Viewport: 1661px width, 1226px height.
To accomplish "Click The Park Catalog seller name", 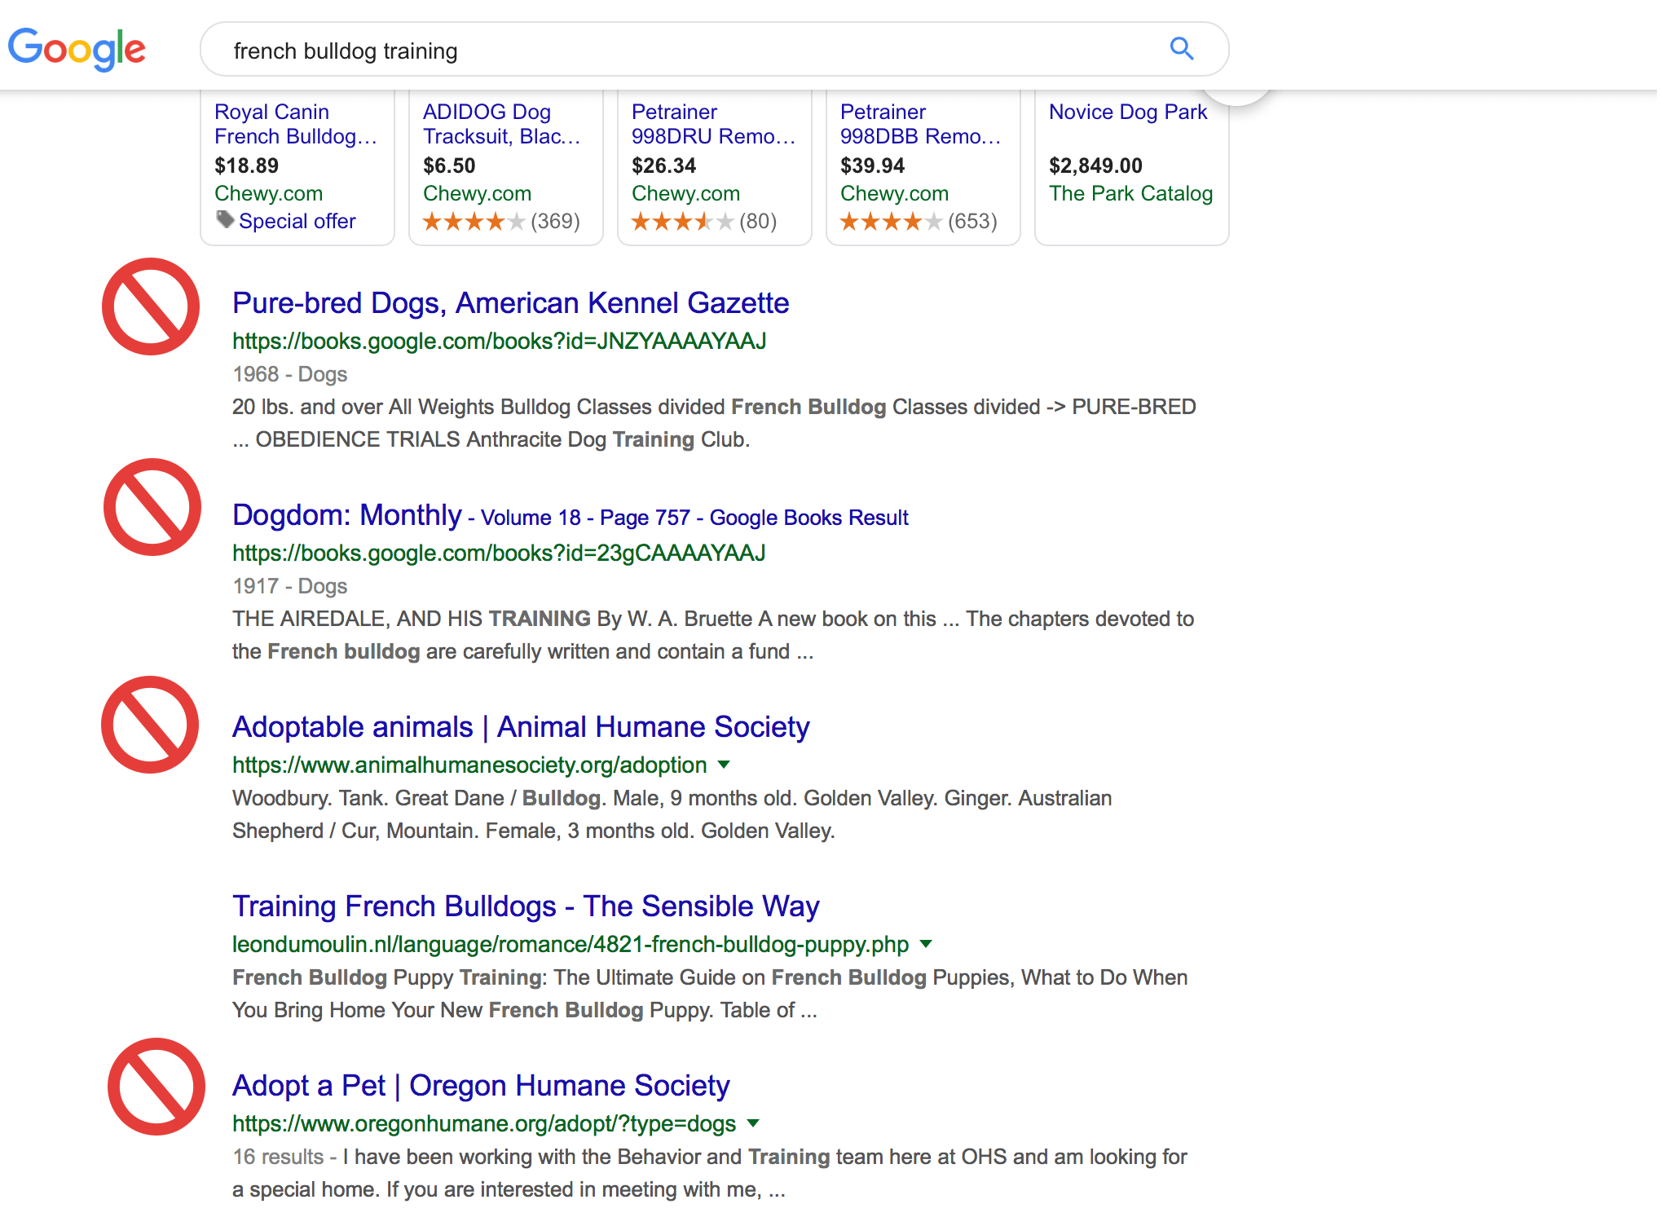I will (1130, 193).
